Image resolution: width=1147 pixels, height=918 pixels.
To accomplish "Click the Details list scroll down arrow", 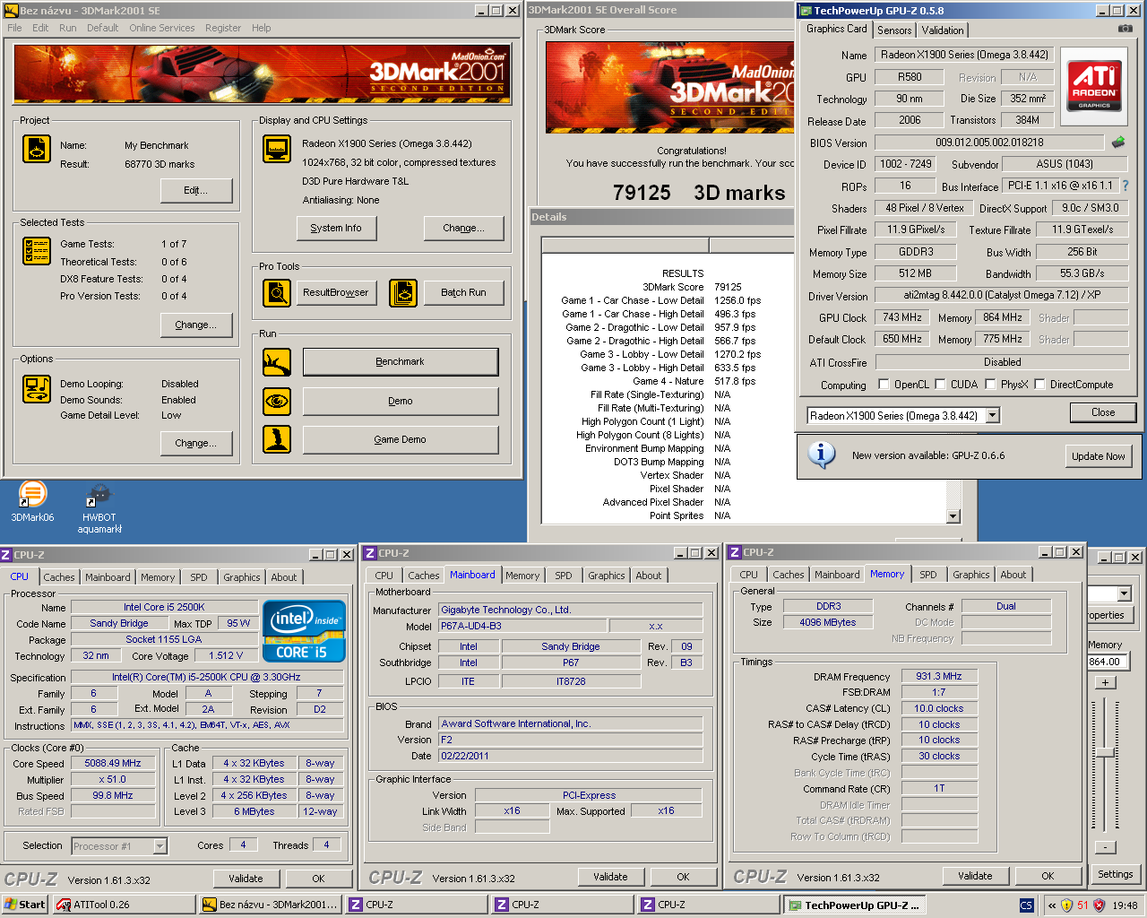I will (953, 516).
